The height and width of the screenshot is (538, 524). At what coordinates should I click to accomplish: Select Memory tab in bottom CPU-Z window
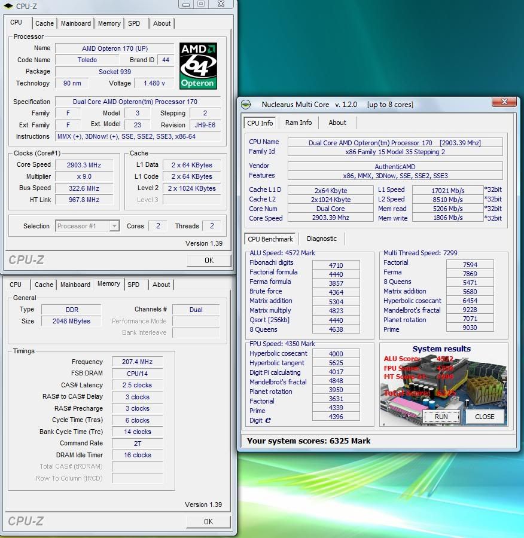tap(108, 283)
